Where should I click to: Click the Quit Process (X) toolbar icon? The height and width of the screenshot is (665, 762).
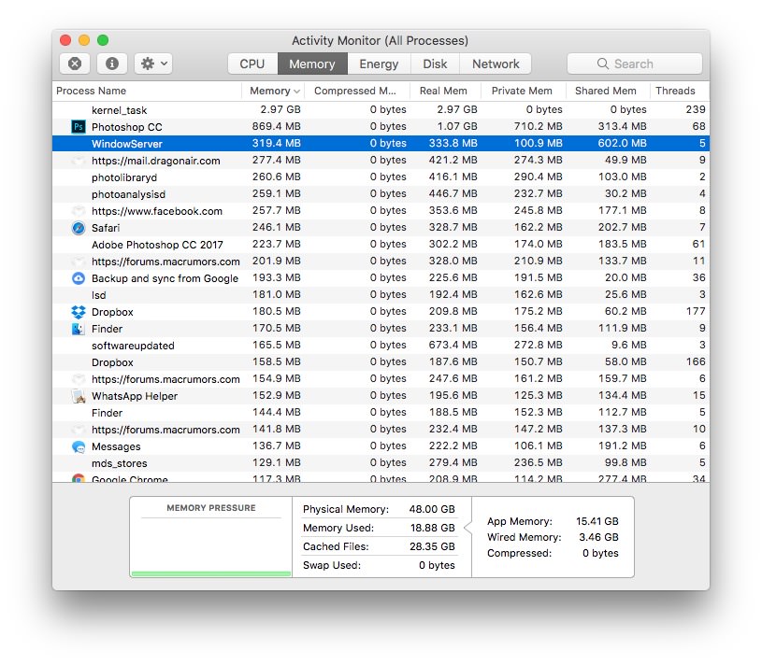(75, 64)
